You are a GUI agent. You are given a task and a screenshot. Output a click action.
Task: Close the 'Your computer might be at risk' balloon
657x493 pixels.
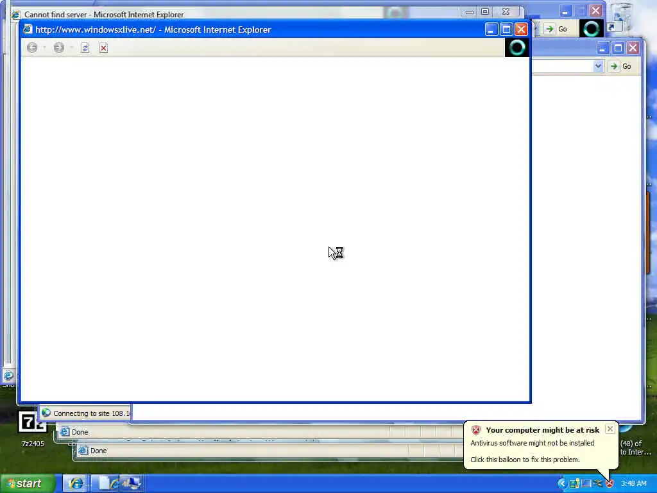(610, 429)
